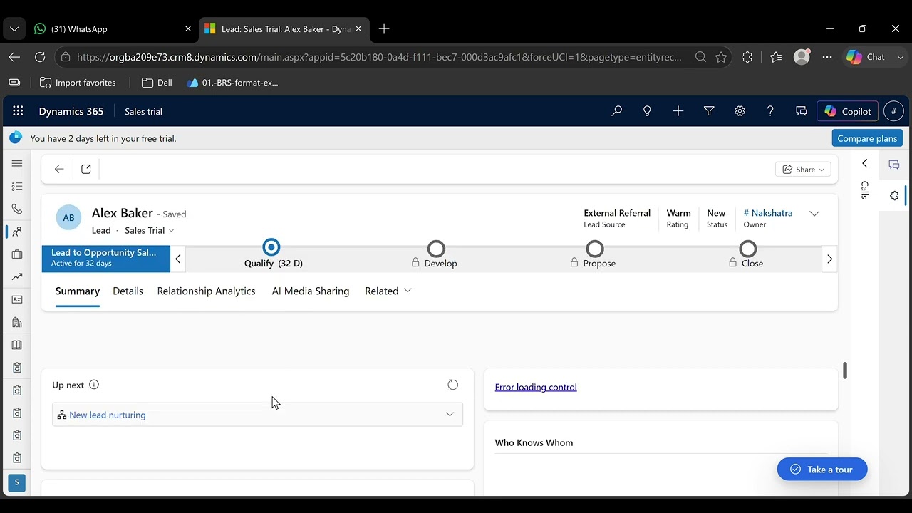The width and height of the screenshot is (912, 513).
Task: Open the Calls side pane label
Action: click(x=865, y=190)
